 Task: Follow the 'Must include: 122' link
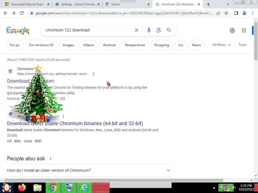pos(62,99)
